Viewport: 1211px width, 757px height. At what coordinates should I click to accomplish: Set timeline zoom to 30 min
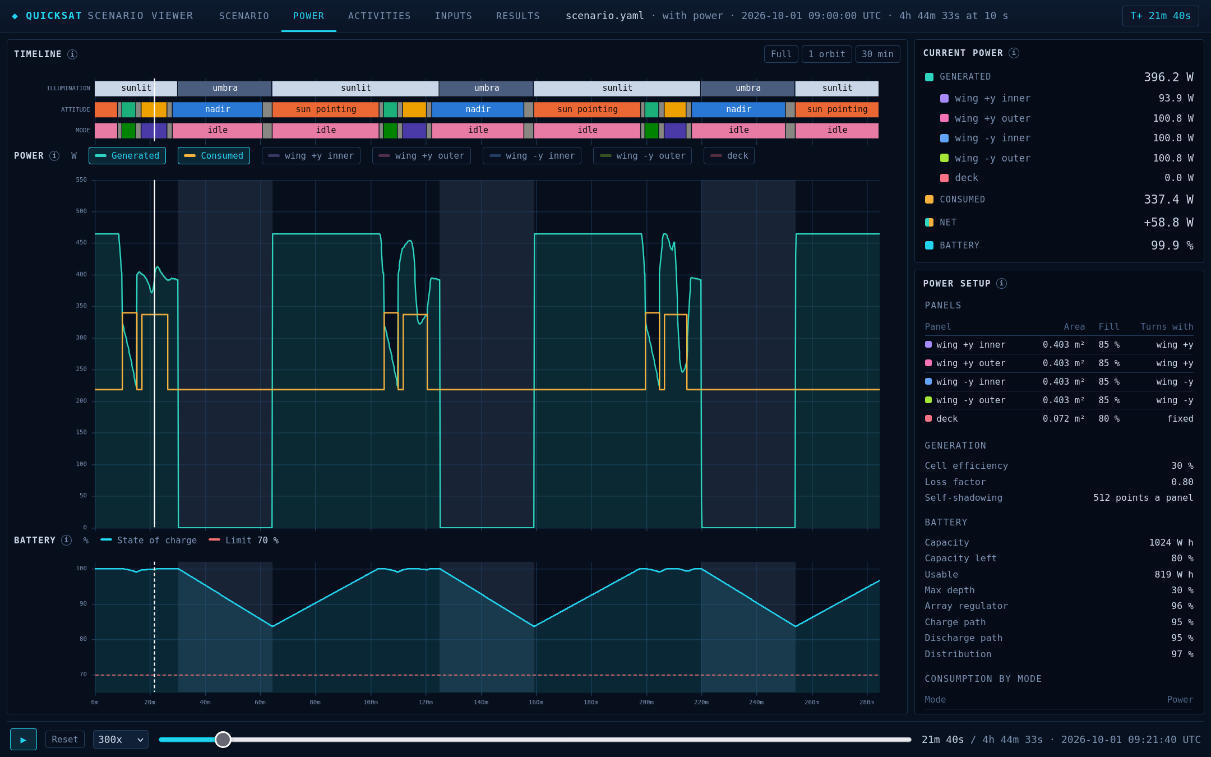tap(877, 54)
